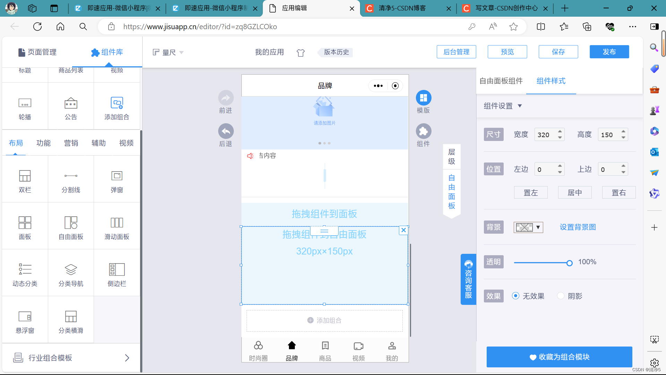Click the 时尚圈 bottom navigation icon
Screen dimensions: 666x375
click(258, 346)
